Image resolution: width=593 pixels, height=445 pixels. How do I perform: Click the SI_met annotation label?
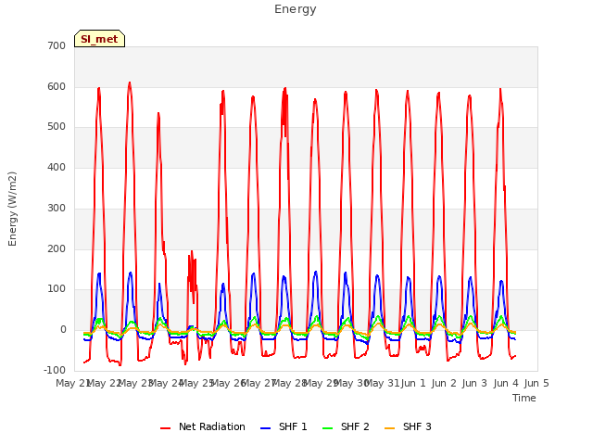tap(99, 39)
